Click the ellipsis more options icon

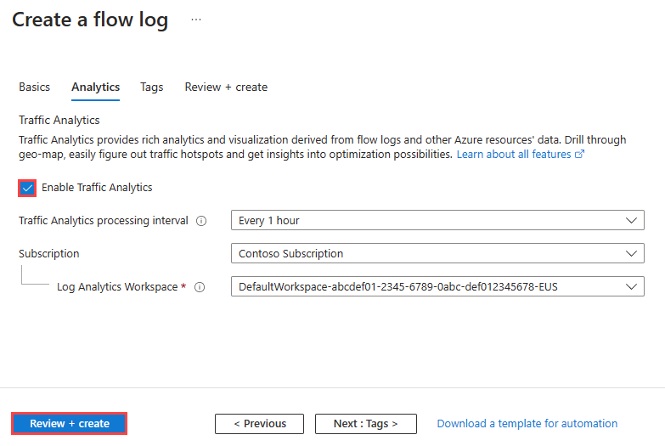click(x=196, y=20)
